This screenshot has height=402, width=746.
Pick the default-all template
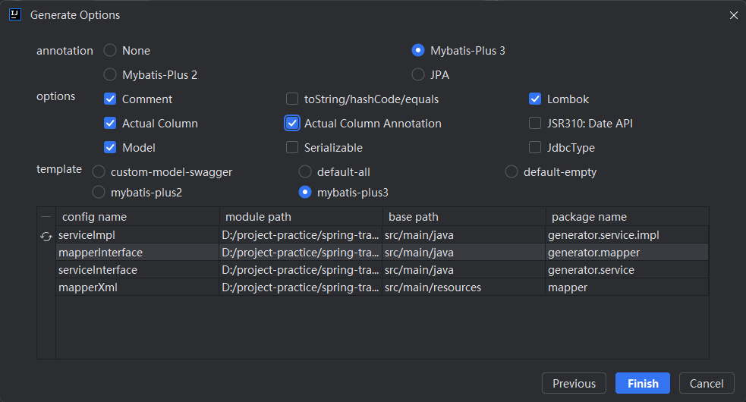pos(305,172)
